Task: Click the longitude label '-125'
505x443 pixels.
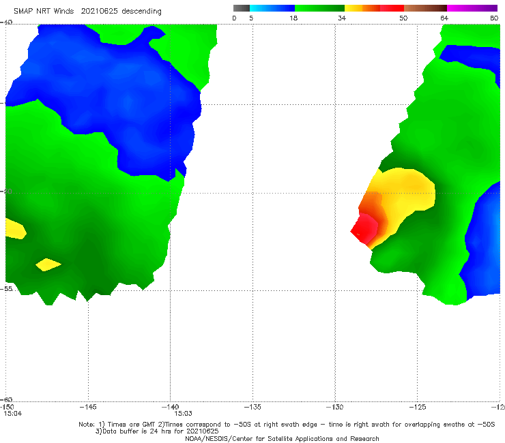Action: tap(418, 407)
